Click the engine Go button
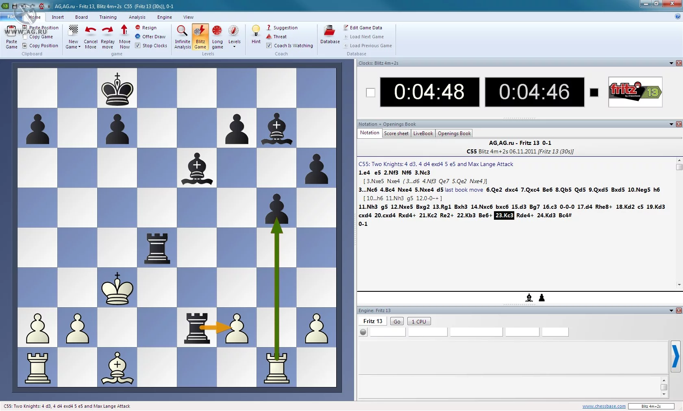This screenshot has width=683, height=411. tap(397, 321)
